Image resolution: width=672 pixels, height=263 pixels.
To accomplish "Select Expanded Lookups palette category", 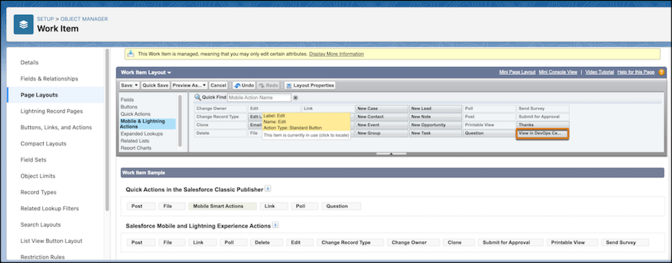I will pos(141,134).
